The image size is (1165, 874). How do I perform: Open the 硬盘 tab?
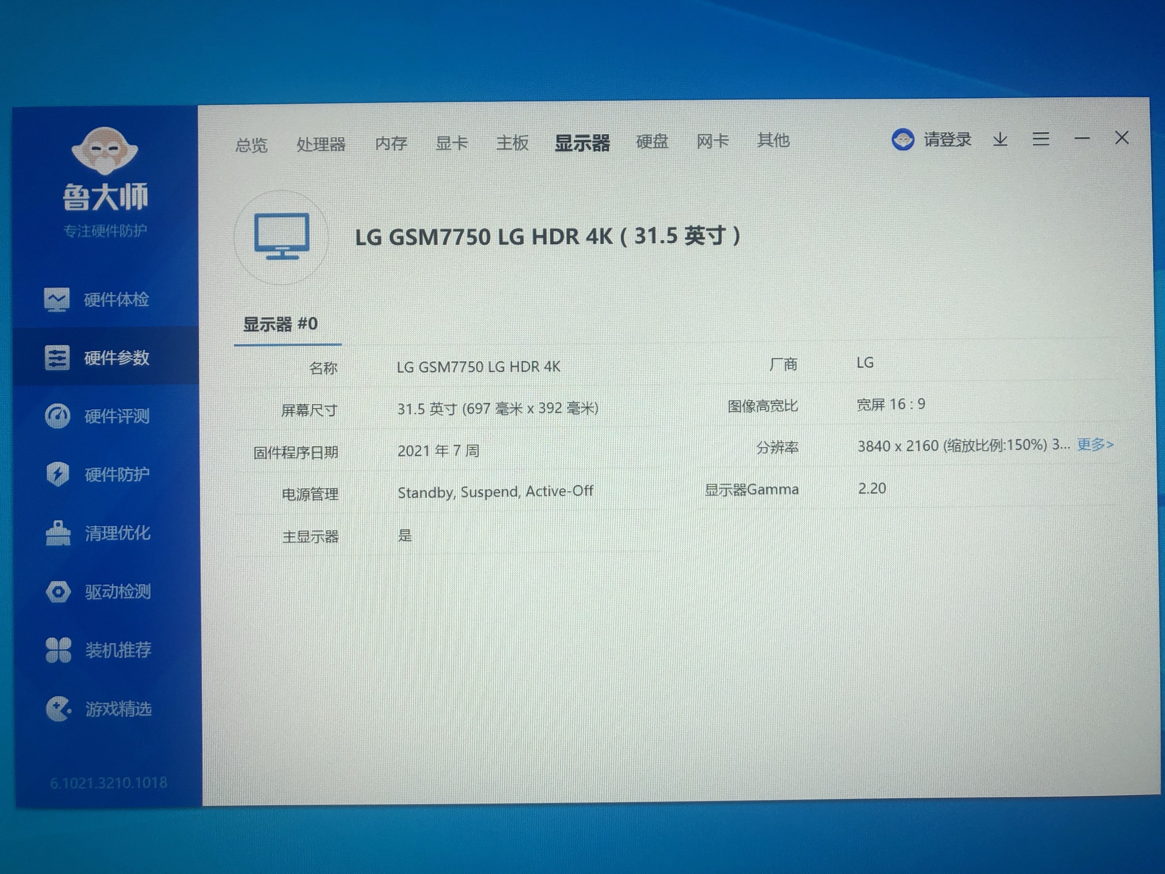pyautogui.click(x=652, y=141)
